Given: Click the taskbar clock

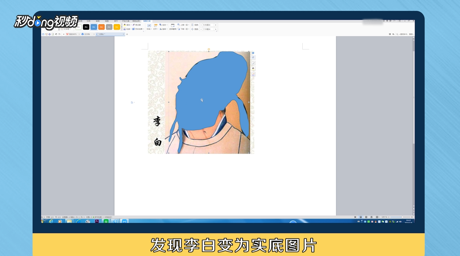Looking at the screenshot, I should (x=408, y=221).
